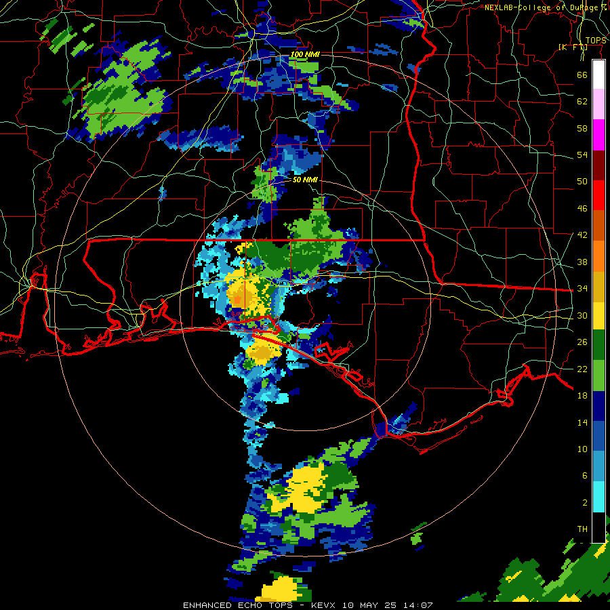Click the 62 label on the scale

(x=582, y=102)
